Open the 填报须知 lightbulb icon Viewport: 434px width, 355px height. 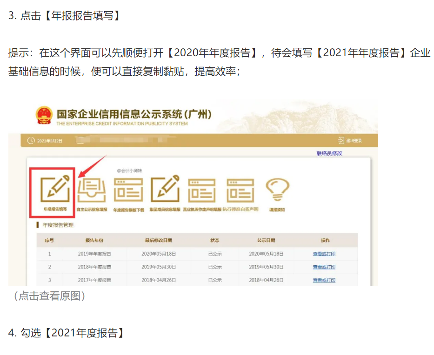click(x=277, y=190)
